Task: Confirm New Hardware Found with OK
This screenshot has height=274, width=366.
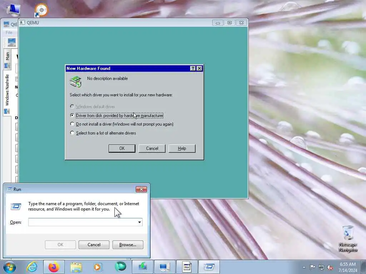Action: 122,148
